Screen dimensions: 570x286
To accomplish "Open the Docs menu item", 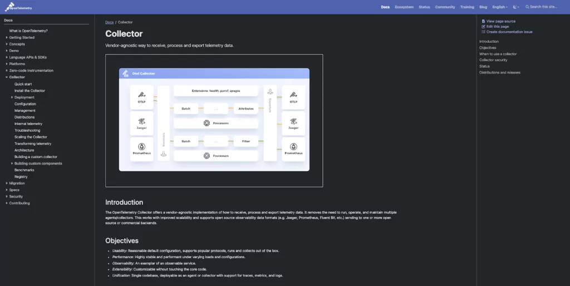I will click(x=385, y=7).
